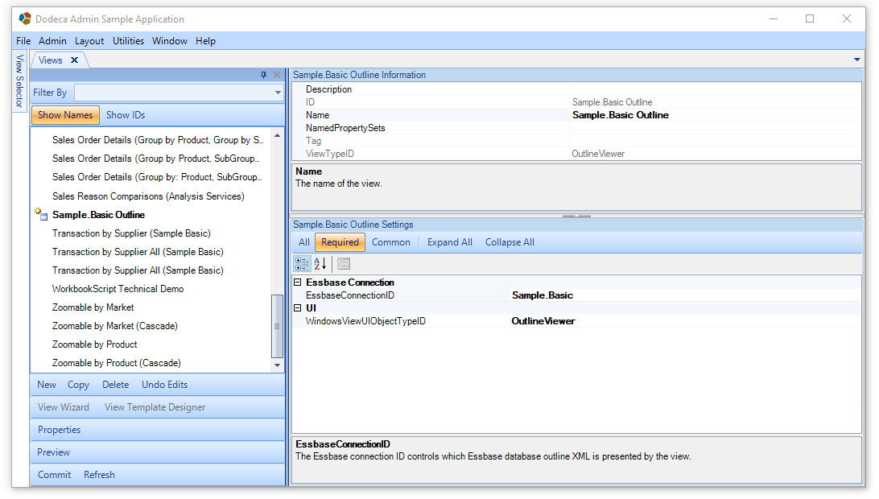The height and width of the screenshot is (499, 879).
Task: Click the Name property value field
Action: pyautogui.click(x=716, y=115)
